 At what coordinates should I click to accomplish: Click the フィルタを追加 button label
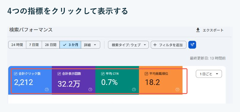[x=171, y=45]
